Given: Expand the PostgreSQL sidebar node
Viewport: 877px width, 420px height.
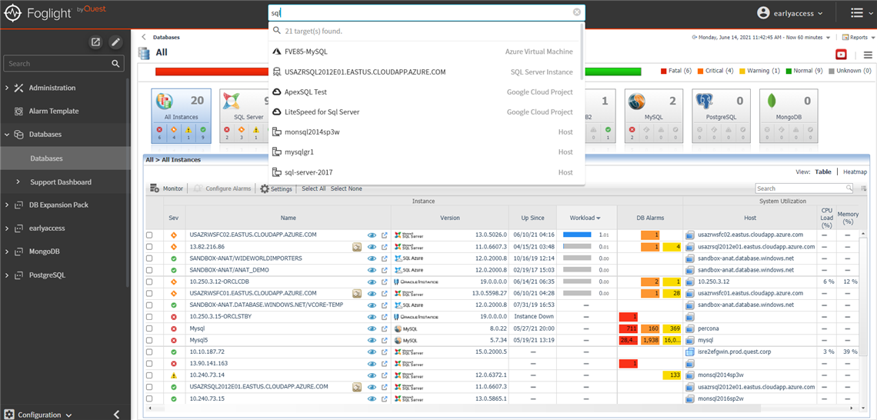Looking at the screenshot, I should point(7,275).
